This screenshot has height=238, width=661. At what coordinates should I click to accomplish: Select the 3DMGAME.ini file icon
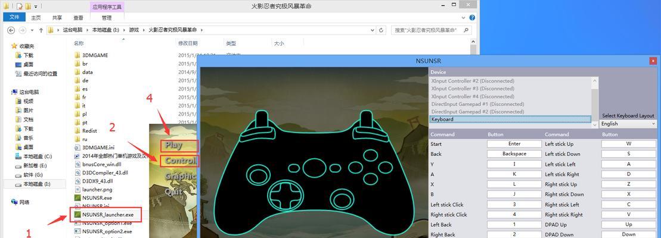[x=77, y=148]
